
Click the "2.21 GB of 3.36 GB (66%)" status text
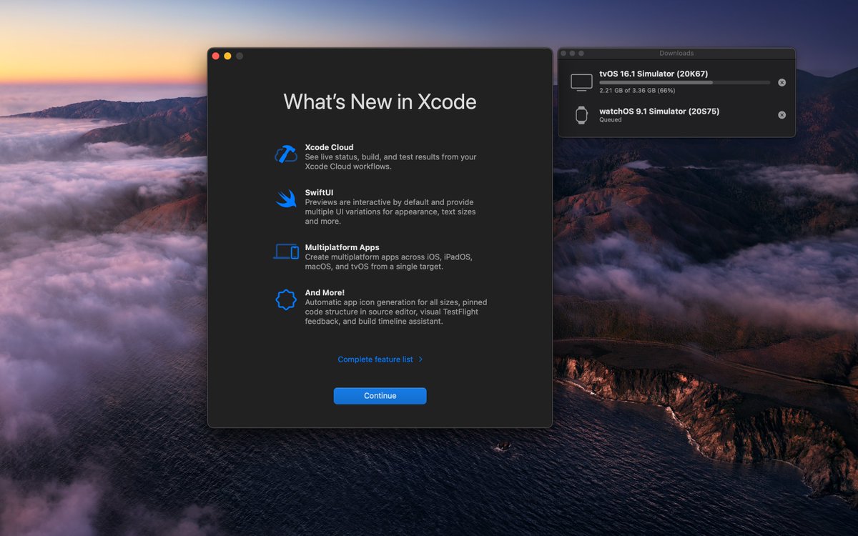(637, 91)
